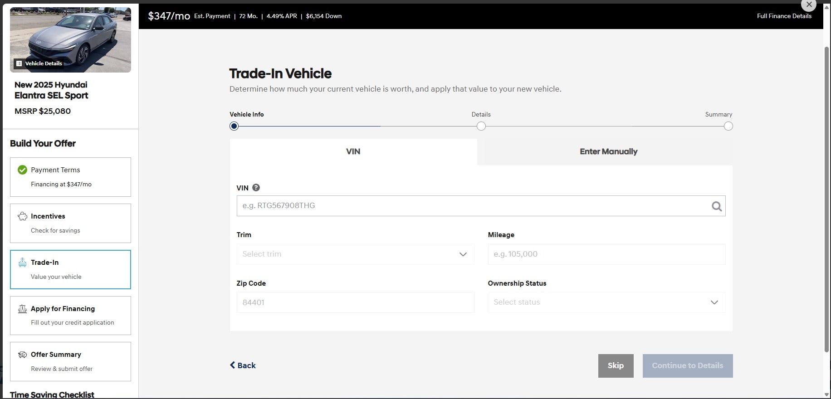Select the VIN tab
This screenshot has height=399, width=831.
point(353,151)
